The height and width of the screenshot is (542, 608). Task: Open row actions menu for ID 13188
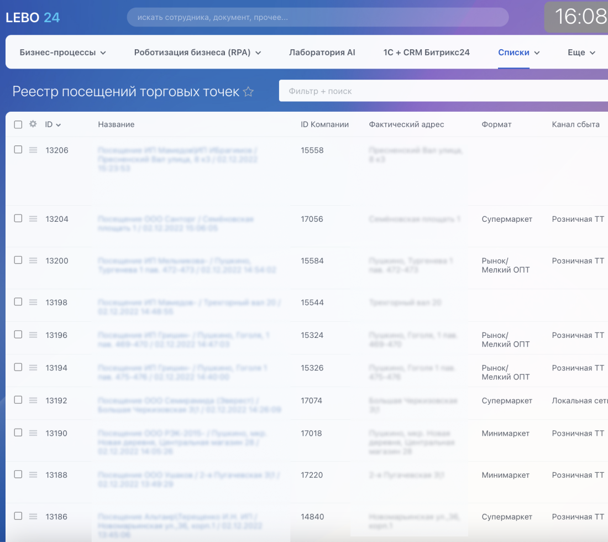click(33, 475)
